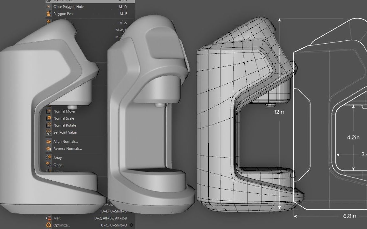Select the Polygon Pen tool icon
Viewport: 367px width, 229px height.
tap(49, 14)
